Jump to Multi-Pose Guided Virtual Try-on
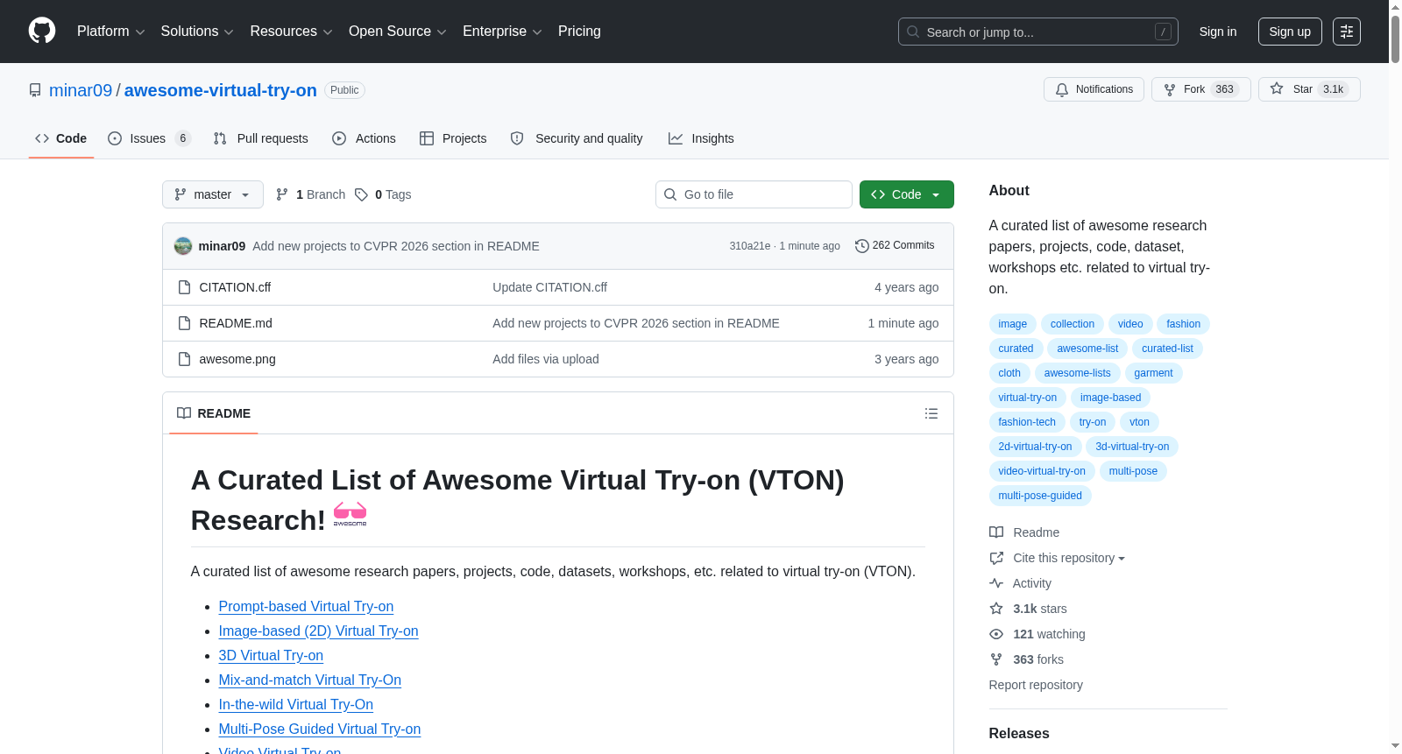1402x754 pixels. point(320,729)
